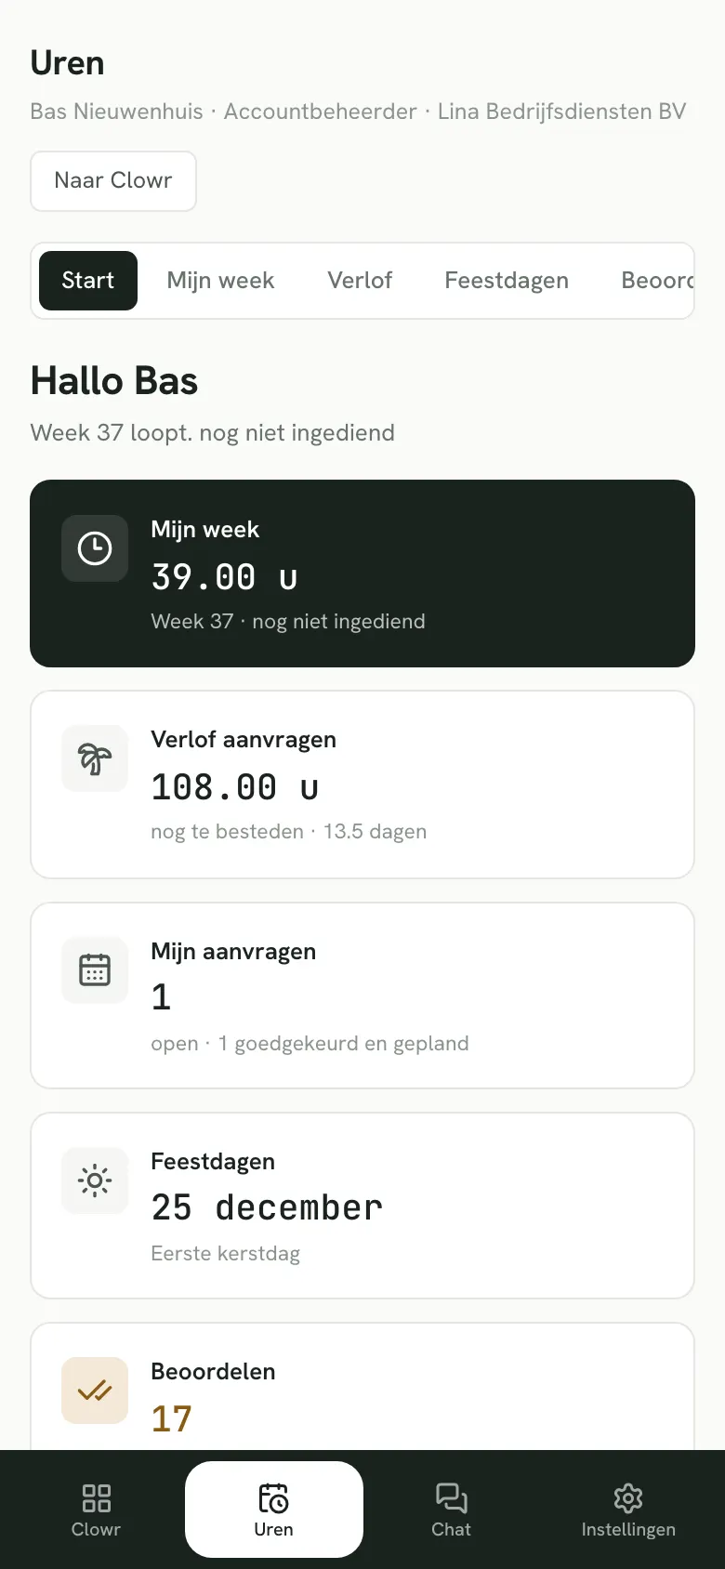
Task: Open Clowr from the bottom navigation grid icon
Action: pos(96,1510)
